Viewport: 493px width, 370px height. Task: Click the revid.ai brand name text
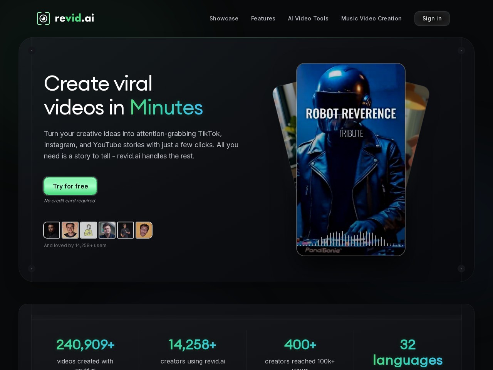coord(74,18)
